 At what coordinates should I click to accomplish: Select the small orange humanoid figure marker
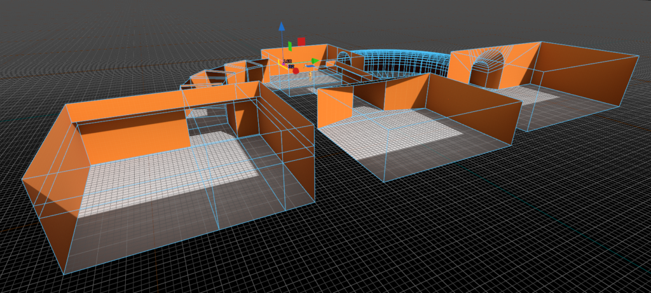[x=310, y=74]
